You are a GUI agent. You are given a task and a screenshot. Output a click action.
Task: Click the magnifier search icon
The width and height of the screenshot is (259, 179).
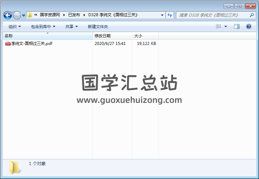(x=252, y=15)
